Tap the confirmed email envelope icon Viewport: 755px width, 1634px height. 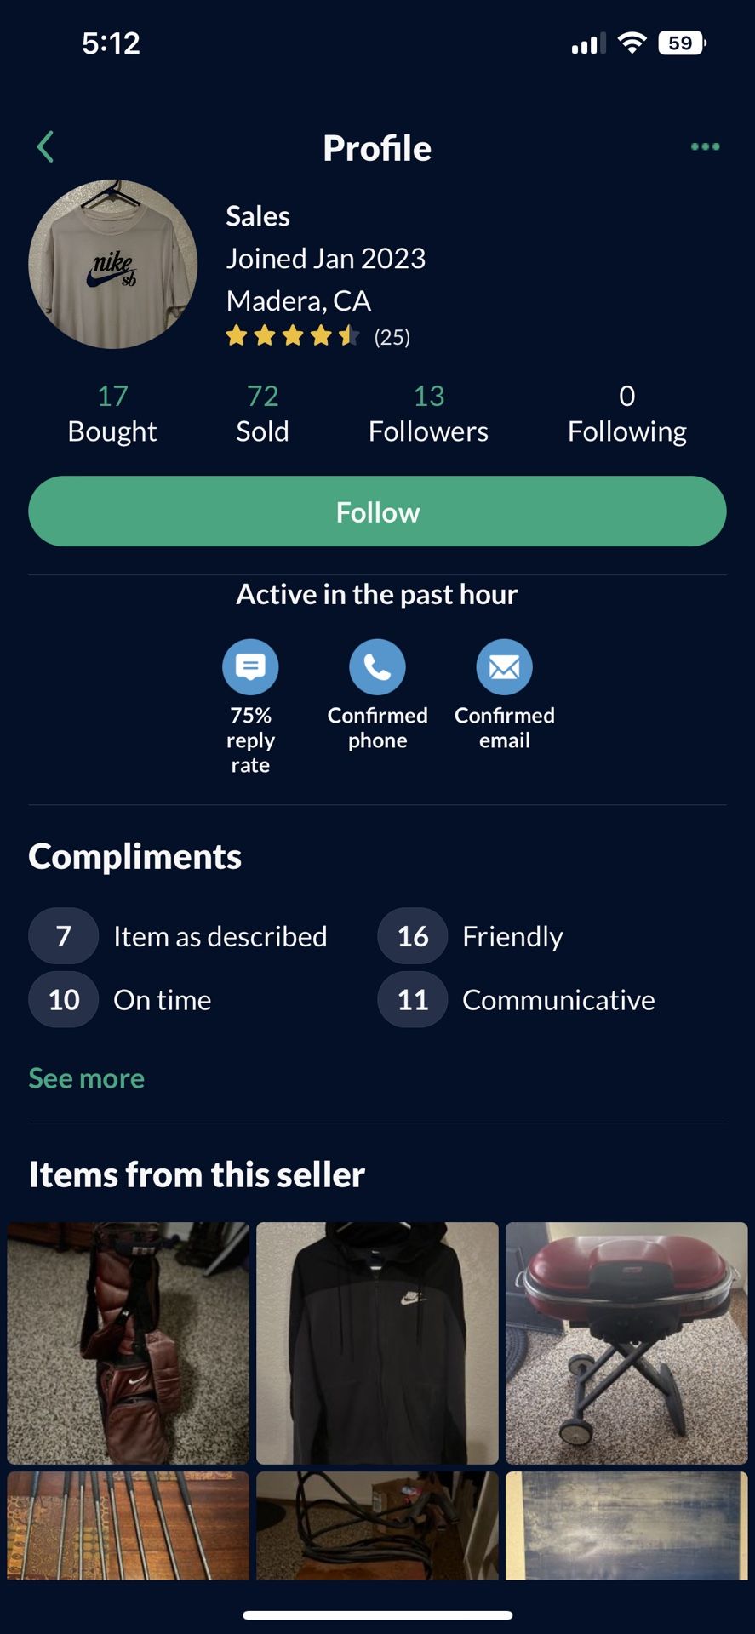[x=504, y=667]
